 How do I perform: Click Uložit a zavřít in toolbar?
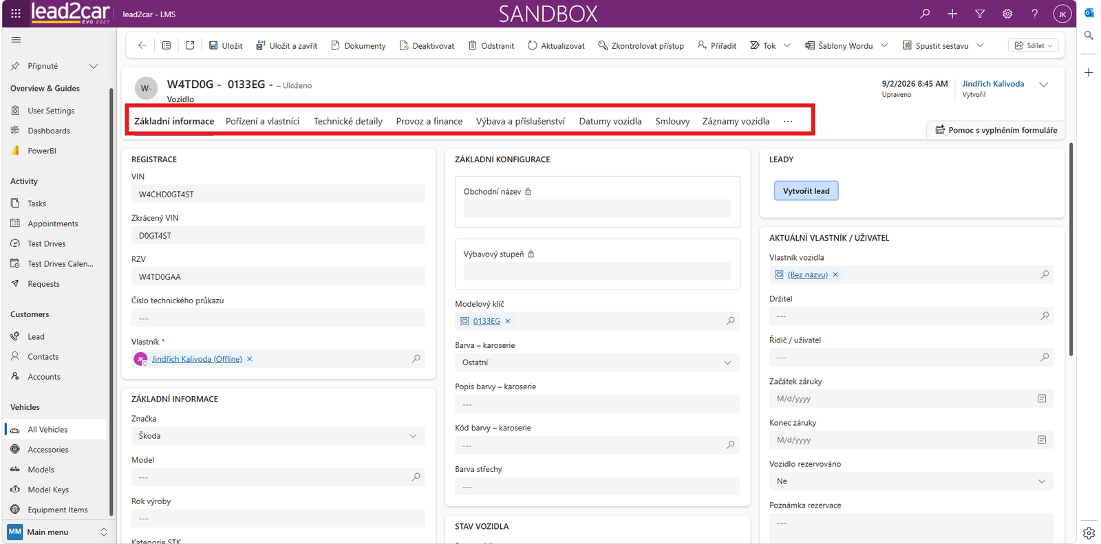(287, 45)
